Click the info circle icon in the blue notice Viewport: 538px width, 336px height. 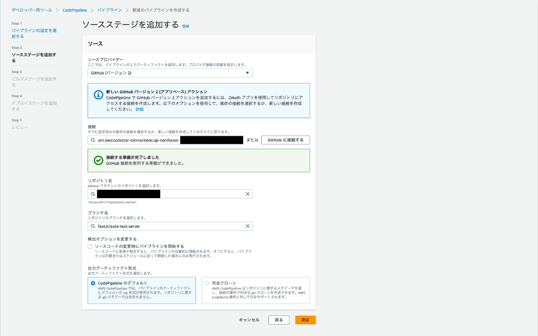point(98,95)
